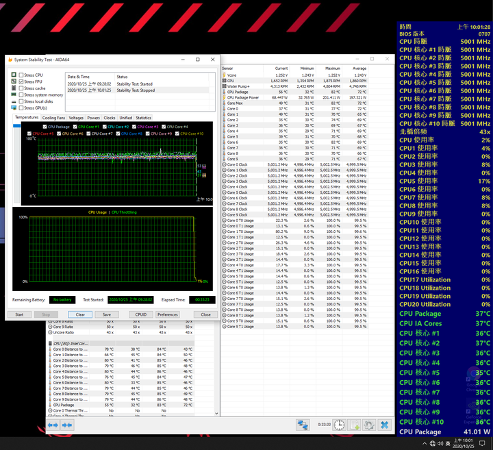493x450 pixels.
Task: Switch to the Statistics tab
Action: (143, 118)
